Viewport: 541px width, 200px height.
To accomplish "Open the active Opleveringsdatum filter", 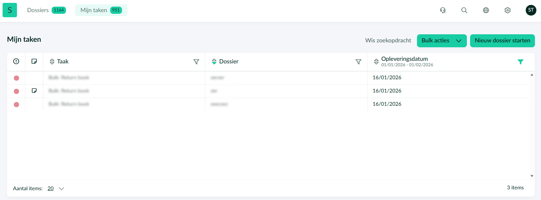I will [x=521, y=62].
